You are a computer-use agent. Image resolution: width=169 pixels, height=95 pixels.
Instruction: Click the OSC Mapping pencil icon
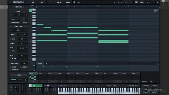138,85
